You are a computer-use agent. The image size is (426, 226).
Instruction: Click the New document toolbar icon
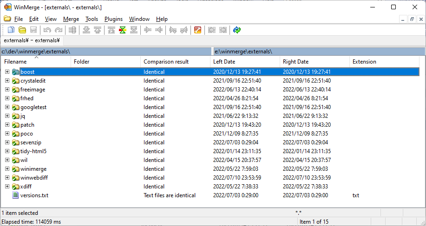coord(11,30)
